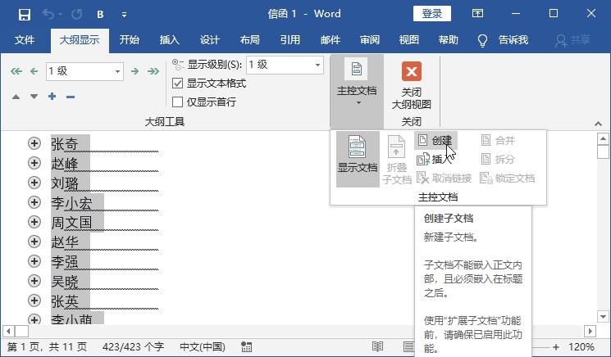
Task: Switch to the 帮助 ribbon tab
Action: [x=448, y=39]
